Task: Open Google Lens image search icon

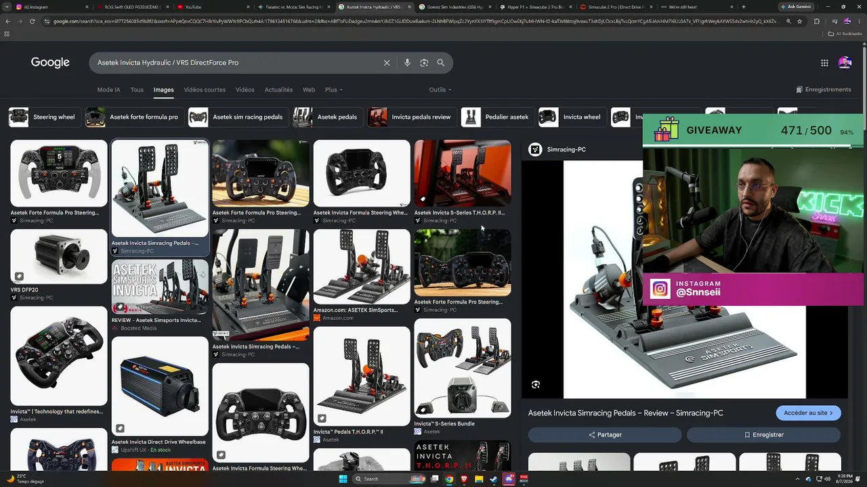Action: pos(424,63)
